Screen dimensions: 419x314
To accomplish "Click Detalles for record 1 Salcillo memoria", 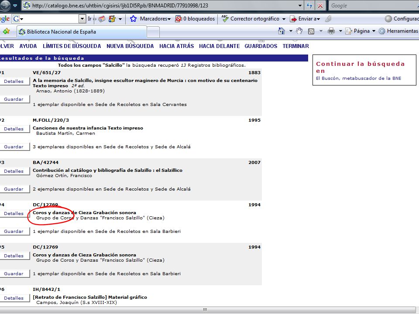I will (x=14, y=81).
